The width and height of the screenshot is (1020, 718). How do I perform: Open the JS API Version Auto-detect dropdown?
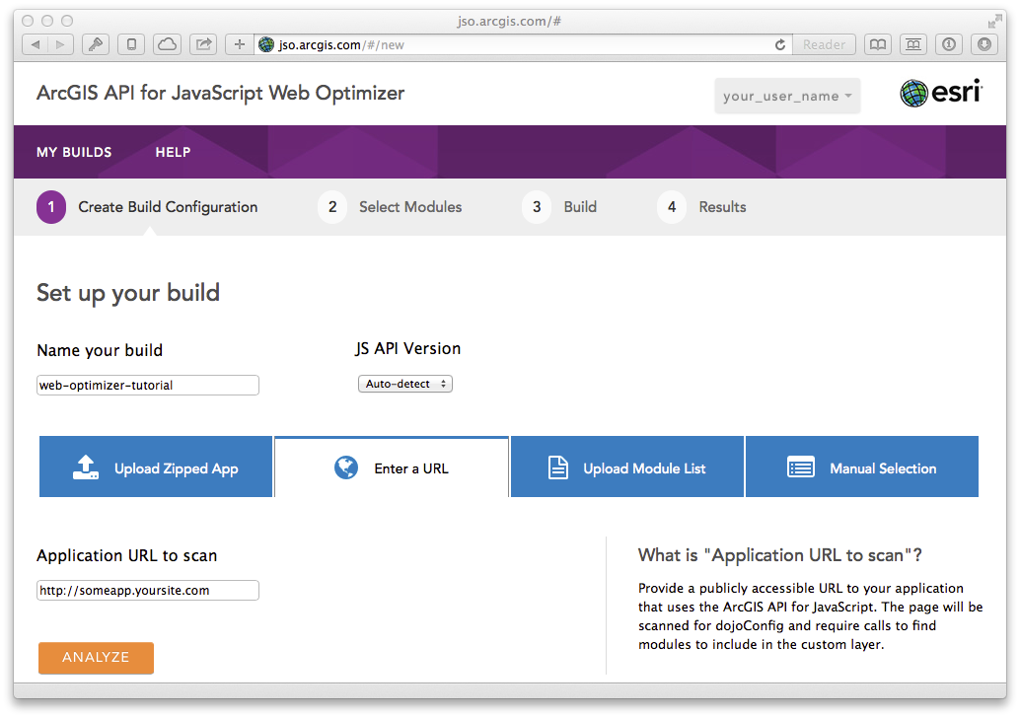pyautogui.click(x=405, y=384)
